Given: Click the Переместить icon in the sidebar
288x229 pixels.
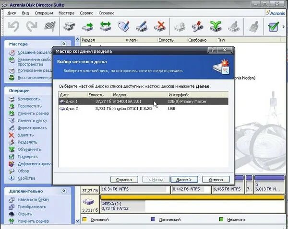Looking at the screenshot, I should pyautogui.click(x=12, y=106).
